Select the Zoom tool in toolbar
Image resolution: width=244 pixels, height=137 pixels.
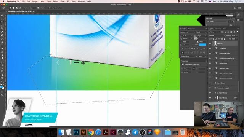[2, 78]
